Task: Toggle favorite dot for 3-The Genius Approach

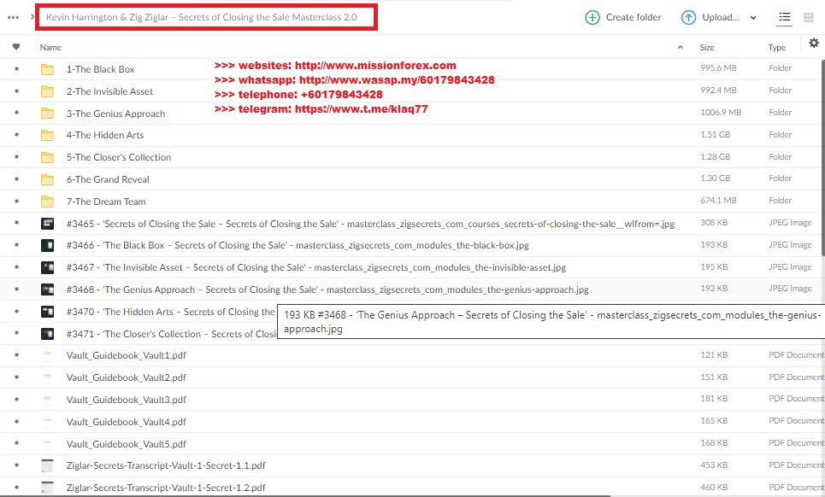Action: (x=17, y=113)
